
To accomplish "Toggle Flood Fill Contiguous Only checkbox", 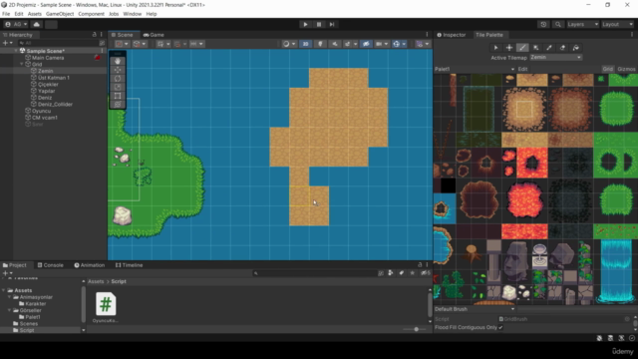I will tap(500, 327).
